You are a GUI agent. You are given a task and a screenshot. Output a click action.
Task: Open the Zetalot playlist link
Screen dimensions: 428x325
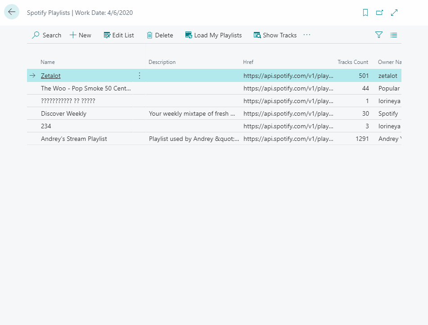click(x=51, y=76)
